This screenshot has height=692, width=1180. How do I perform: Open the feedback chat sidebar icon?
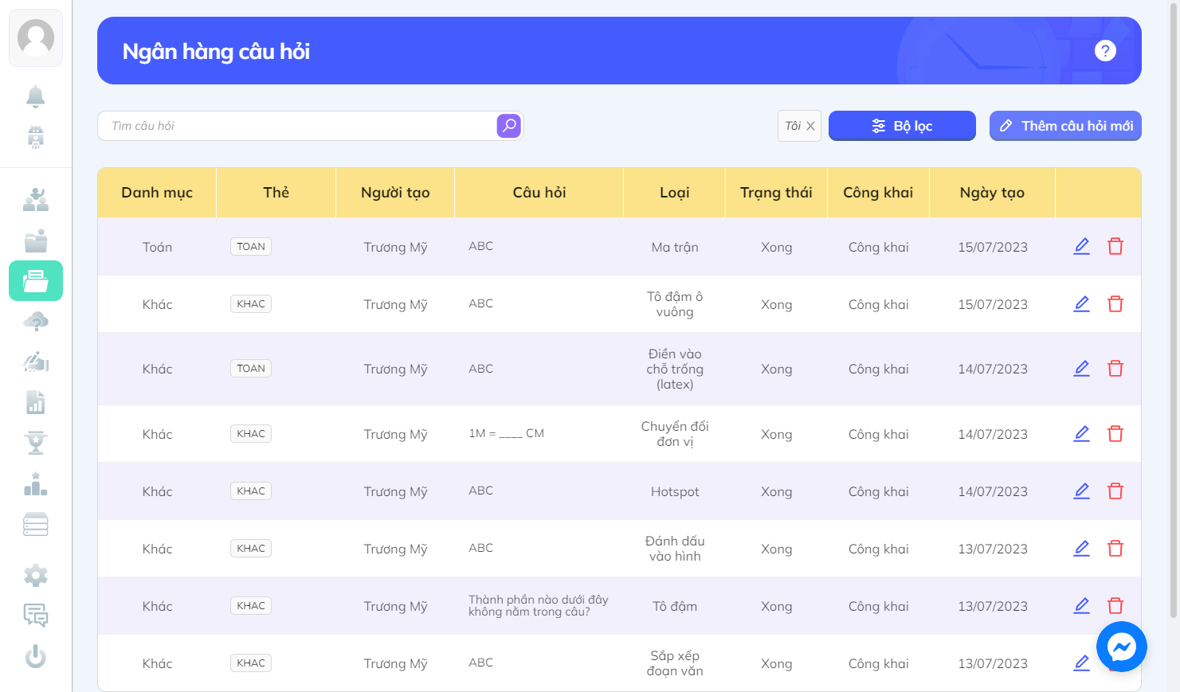(x=36, y=615)
